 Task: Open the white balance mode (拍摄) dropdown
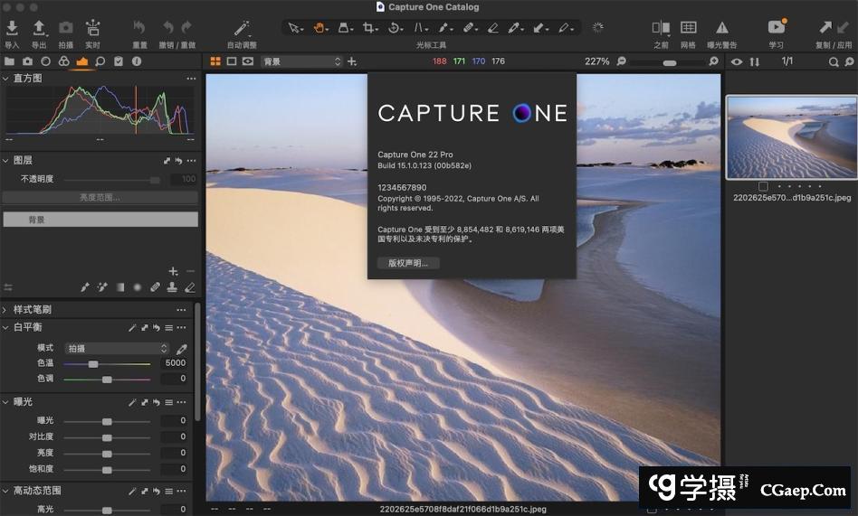tap(117, 349)
